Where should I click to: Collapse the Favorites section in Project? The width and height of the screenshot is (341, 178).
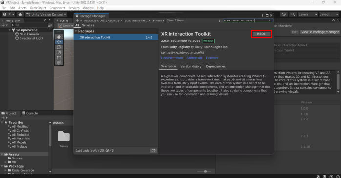coord(2,122)
